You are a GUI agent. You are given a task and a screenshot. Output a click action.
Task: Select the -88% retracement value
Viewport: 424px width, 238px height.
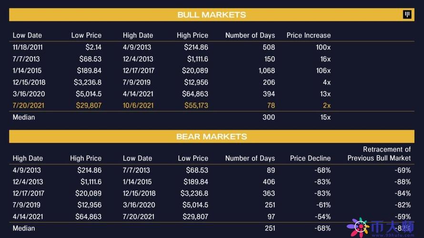(402, 182)
